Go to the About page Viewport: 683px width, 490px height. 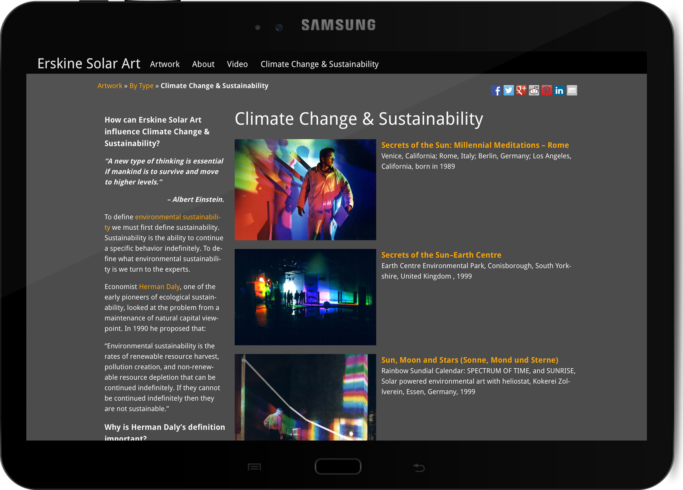[203, 64]
